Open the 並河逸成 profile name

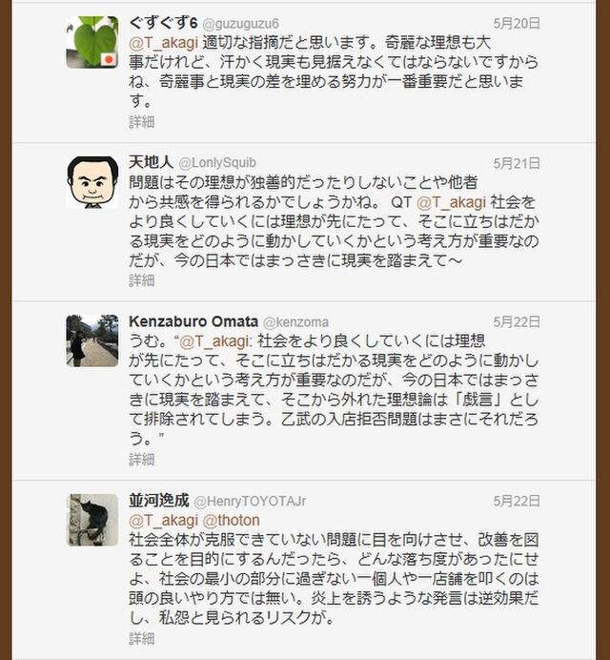[159, 501]
